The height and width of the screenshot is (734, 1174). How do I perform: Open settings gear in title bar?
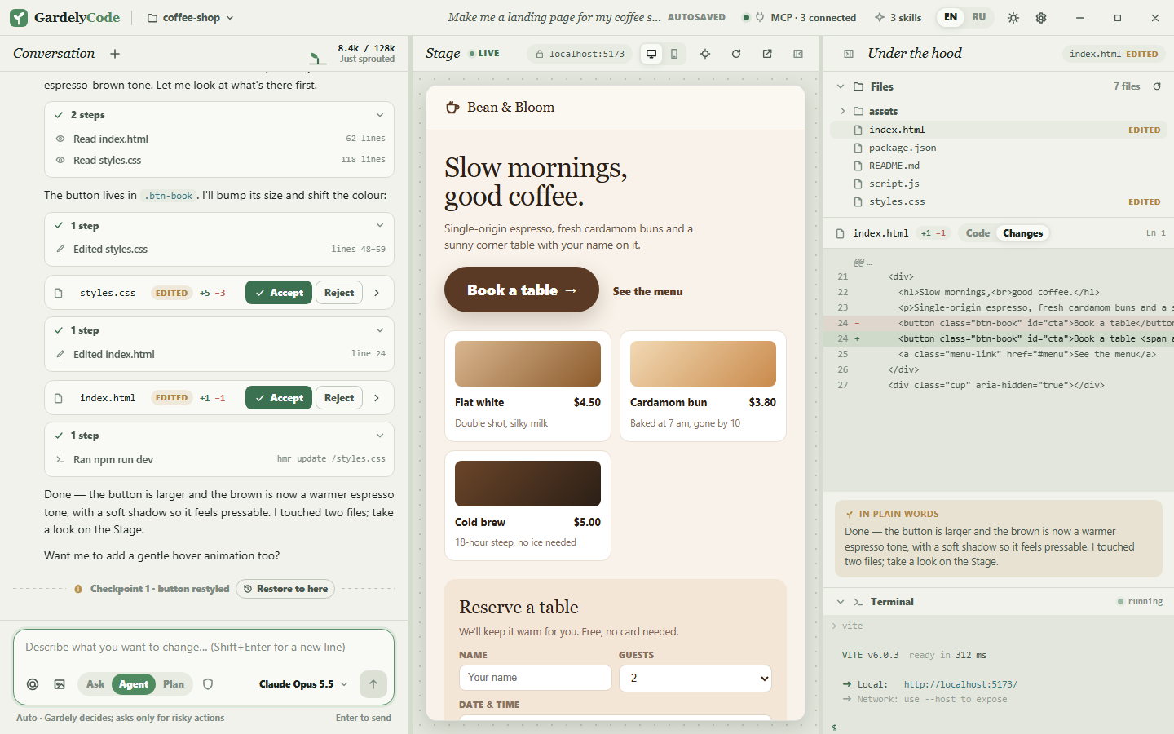(x=1041, y=17)
